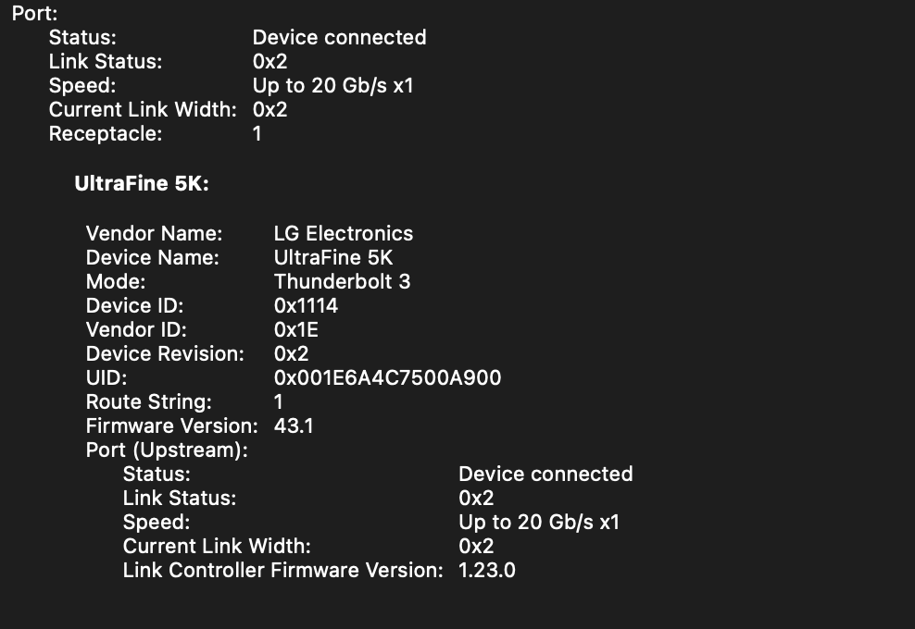Click the Firmware Version value 43.1
Screen dimensions: 915x629
pyautogui.click(x=294, y=426)
